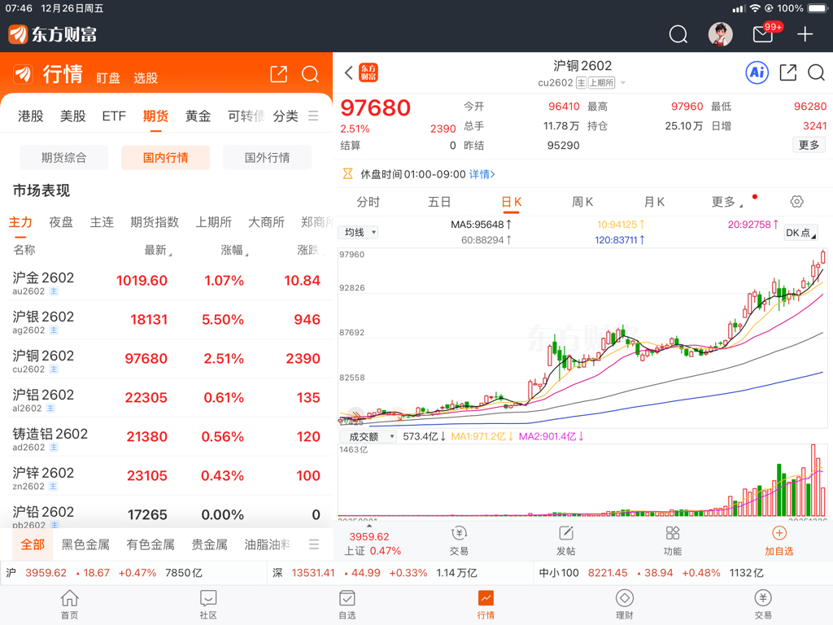Filter list by 全部
Image resolution: width=833 pixels, height=625 pixels.
pos(33,544)
